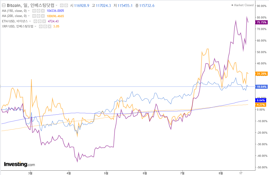Click the -50.00% y-axis label
The image size is (269, 175).
[x=262, y=167]
